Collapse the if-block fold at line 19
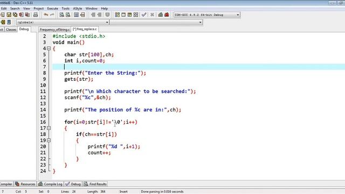 pos(49,140)
